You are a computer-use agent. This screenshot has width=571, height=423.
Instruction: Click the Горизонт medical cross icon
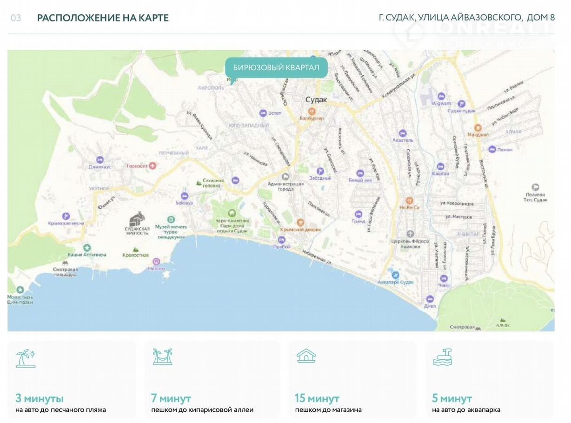[x=152, y=165]
